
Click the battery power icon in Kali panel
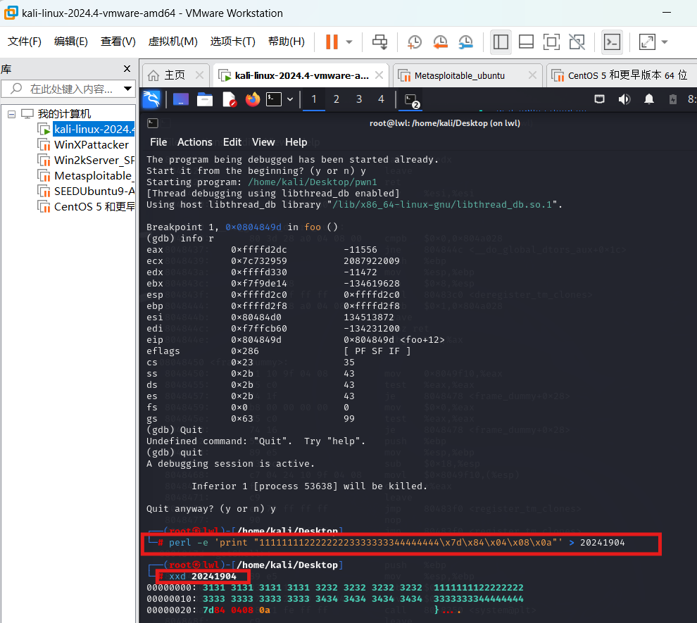673,99
